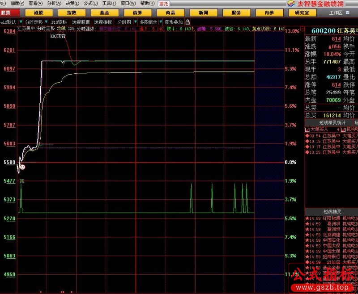Expand the 多图组合 dropdown
The width and height of the screenshot is (358, 294).
(x=148, y=21)
